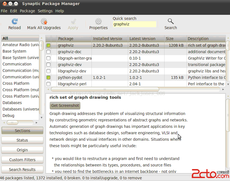Click the Quick search text field
This screenshot has height=181, width=230.
click(x=134, y=24)
